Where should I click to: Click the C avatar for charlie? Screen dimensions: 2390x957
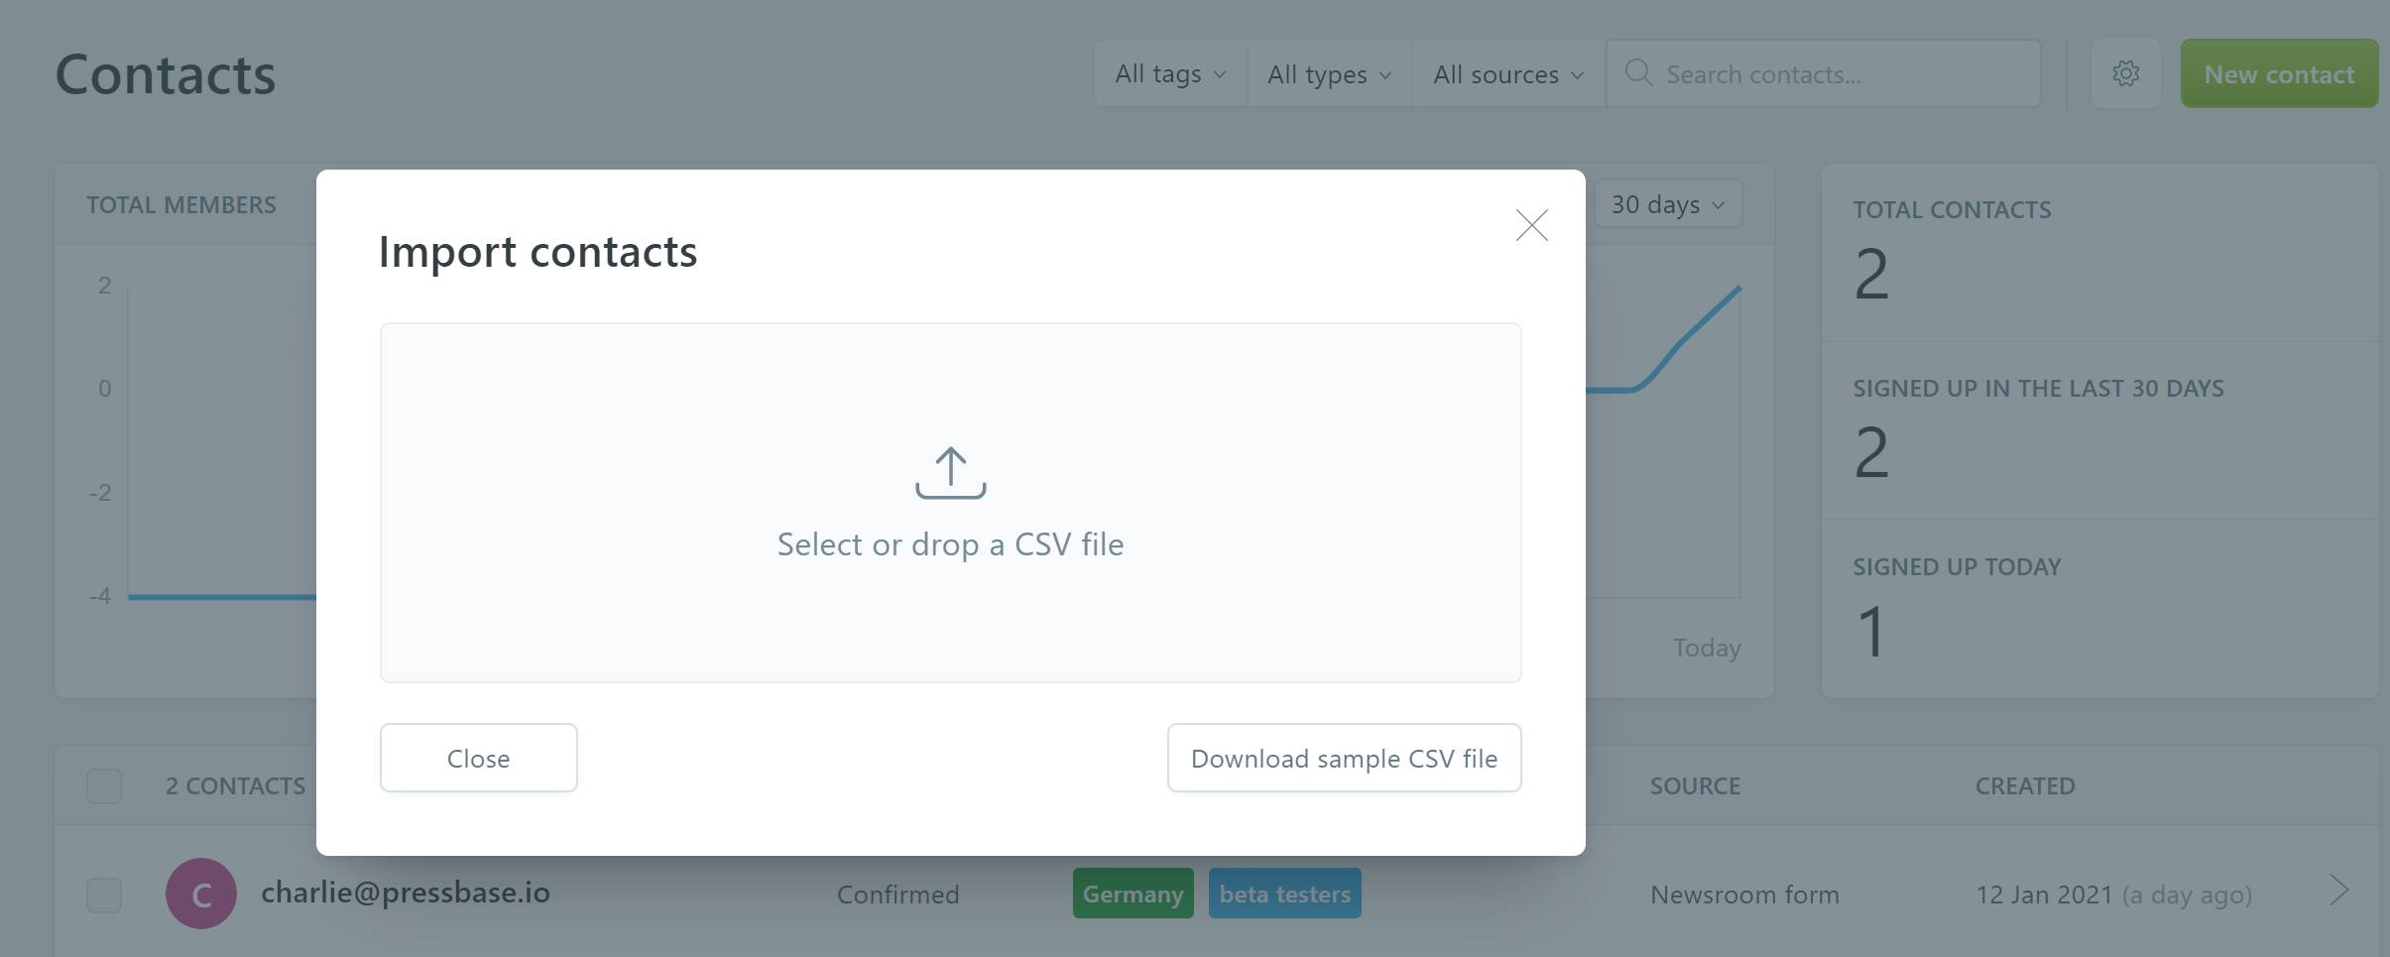tap(201, 894)
